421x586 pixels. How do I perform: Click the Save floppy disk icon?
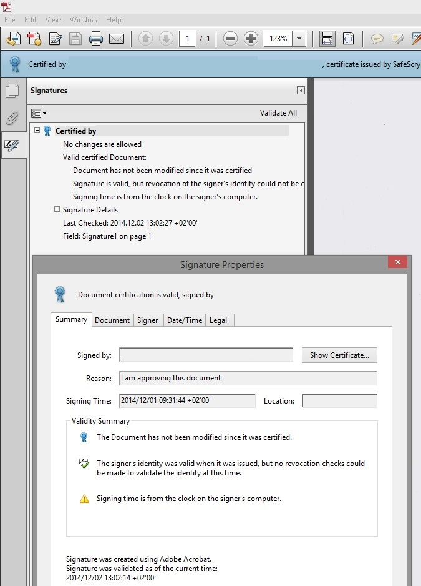pos(75,39)
